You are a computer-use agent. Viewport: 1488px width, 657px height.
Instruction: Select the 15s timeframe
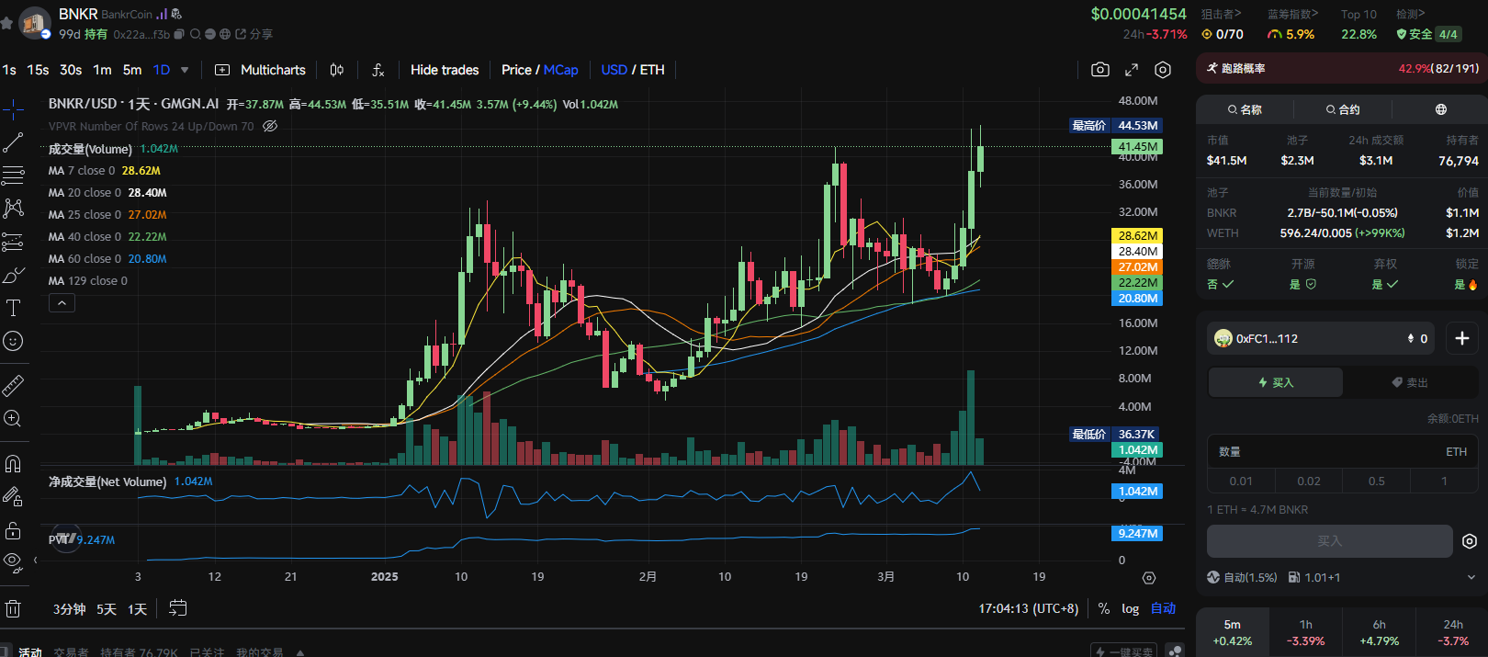[38, 70]
